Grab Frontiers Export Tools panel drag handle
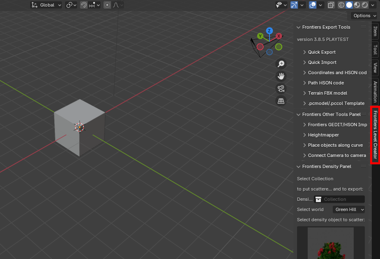 pos(364,27)
